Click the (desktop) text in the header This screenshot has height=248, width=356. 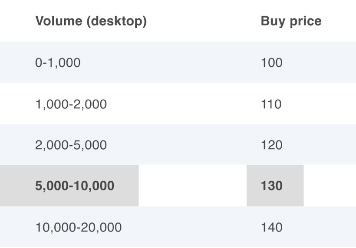point(117,22)
